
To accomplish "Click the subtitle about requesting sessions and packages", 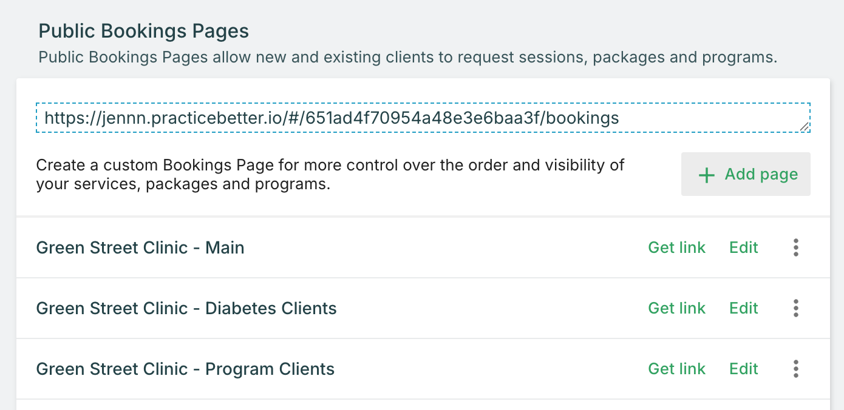I will coord(408,58).
